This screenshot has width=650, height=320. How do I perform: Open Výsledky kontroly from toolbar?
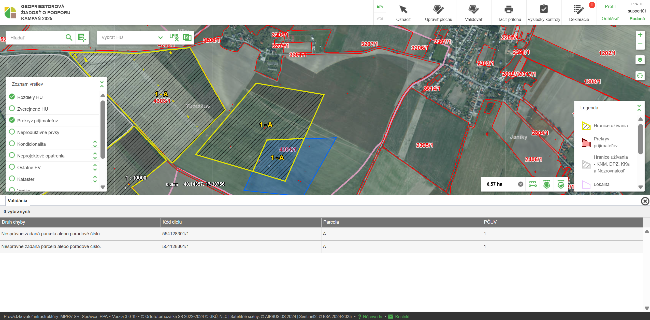544,10
